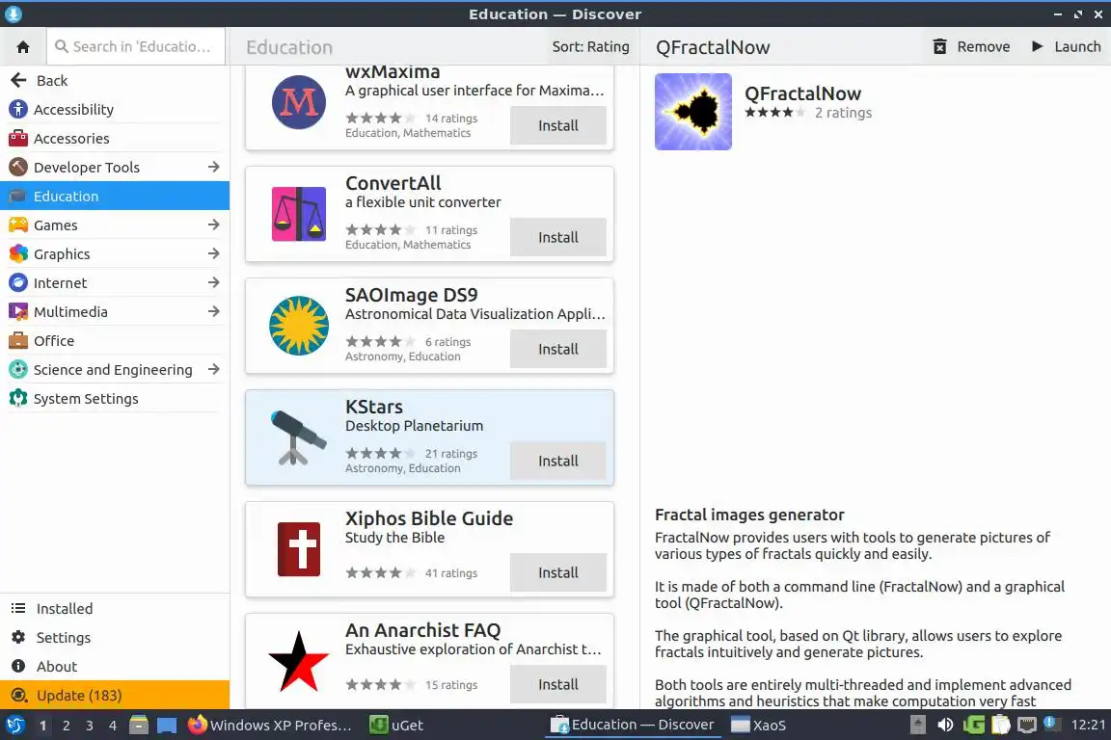
Task: Click the Xiphos Bible Guide cross icon
Action: tap(299, 549)
